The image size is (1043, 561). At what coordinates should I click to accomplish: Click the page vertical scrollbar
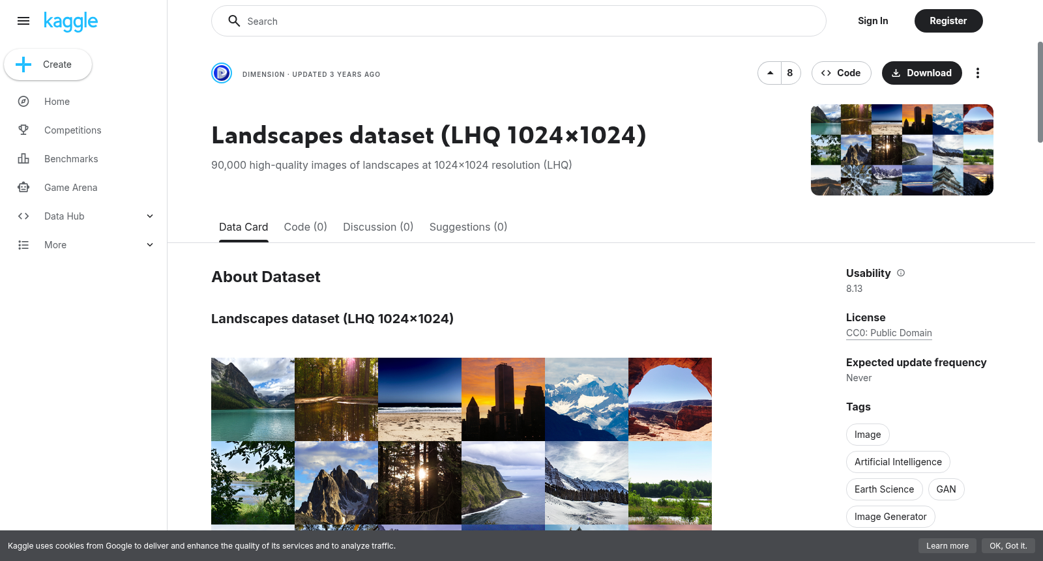(1040, 92)
